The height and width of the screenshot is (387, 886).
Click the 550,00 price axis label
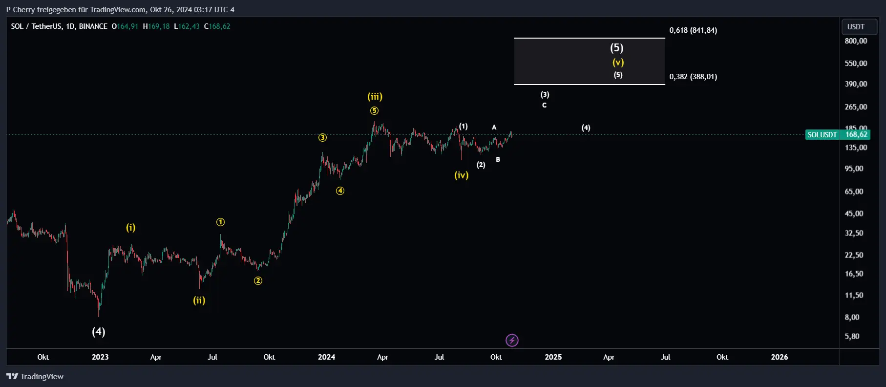(x=856, y=64)
